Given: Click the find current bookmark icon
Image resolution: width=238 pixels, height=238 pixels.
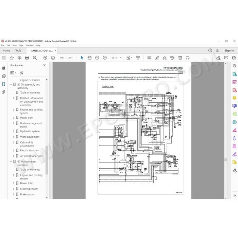Looking at the screenshot, I should pos(21,73).
